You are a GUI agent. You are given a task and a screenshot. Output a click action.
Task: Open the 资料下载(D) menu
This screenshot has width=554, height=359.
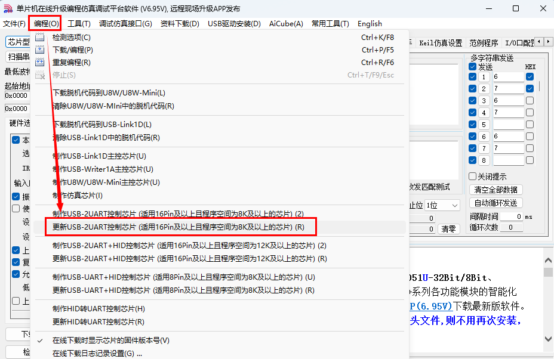click(180, 24)
